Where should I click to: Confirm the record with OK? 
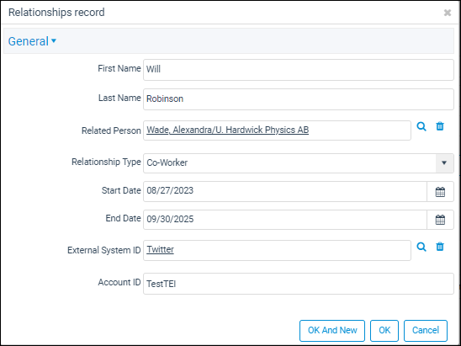tap(384, 330)
